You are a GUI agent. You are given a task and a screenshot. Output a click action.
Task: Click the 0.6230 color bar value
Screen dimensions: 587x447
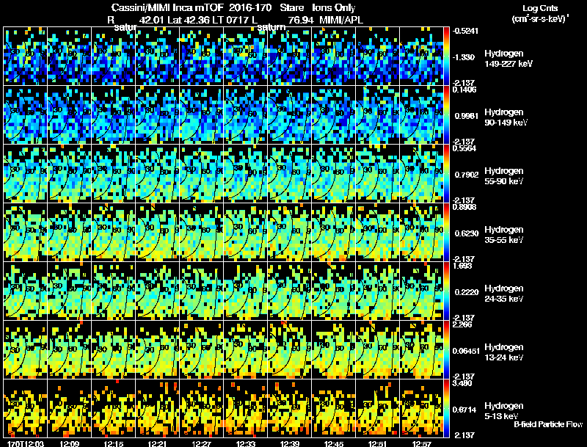click(x=466, y=233)
